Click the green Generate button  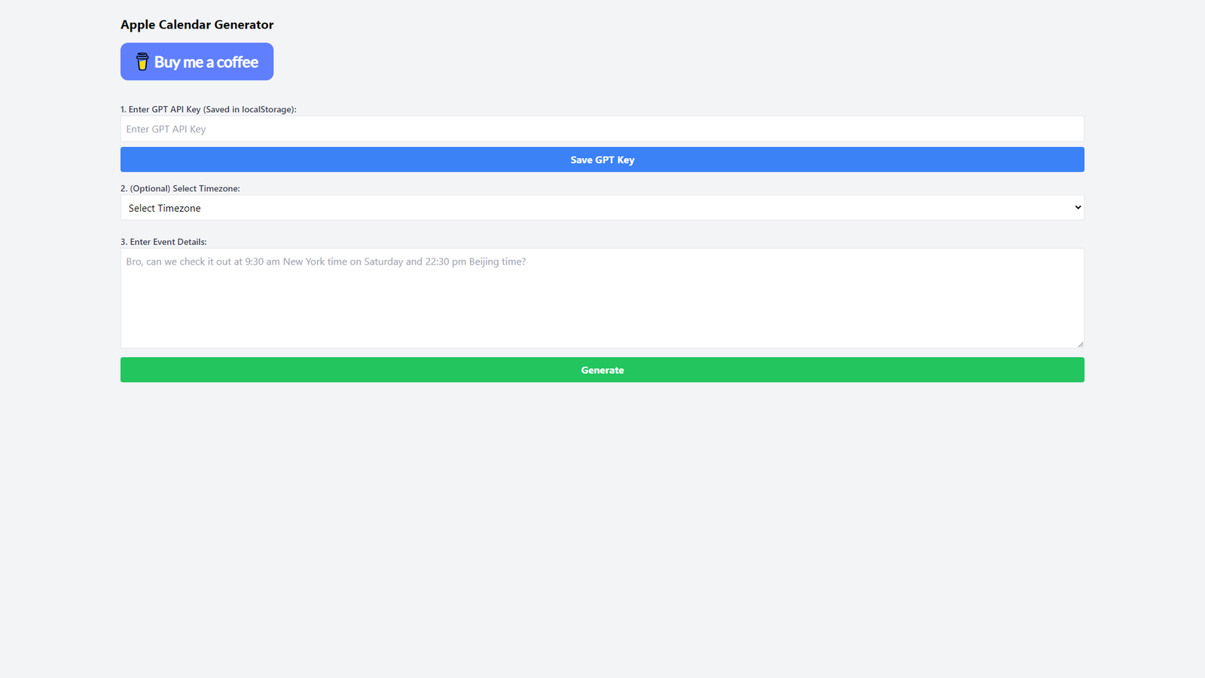pos(602,370)
